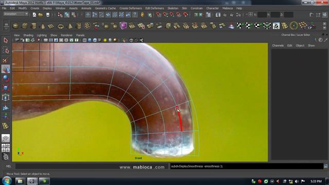The image size is (329, 185).
Task: Open the Skeleton menu
Action: click(173, 8)
